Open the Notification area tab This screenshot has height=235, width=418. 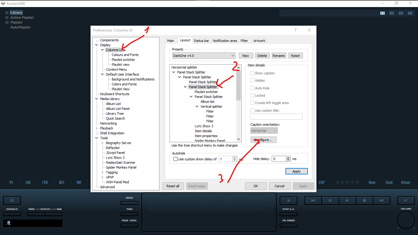[225, 41]
